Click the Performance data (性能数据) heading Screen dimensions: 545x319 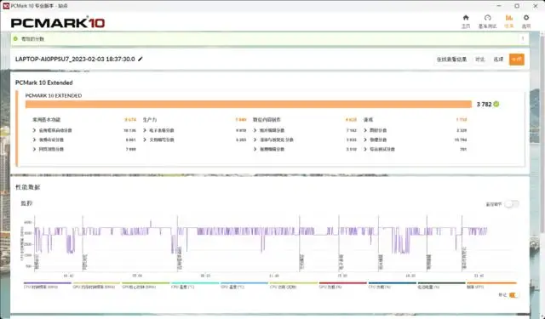point(28,187)
